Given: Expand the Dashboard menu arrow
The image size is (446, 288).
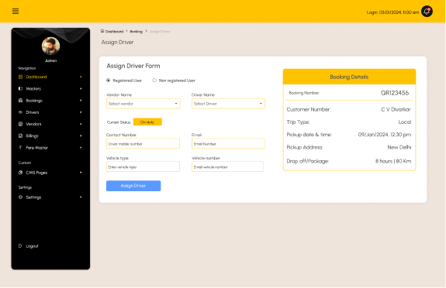Looking at the screenshot, I should (x=81, y=77).
